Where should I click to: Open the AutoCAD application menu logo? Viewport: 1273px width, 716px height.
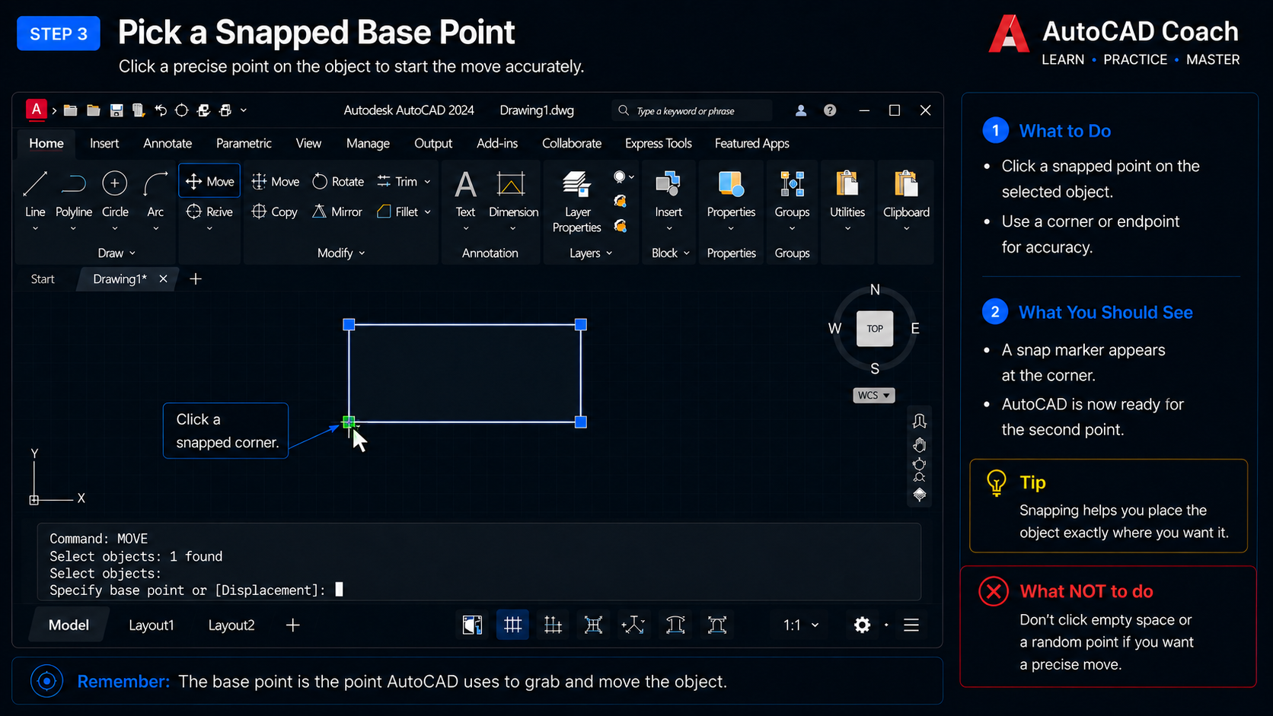[x=36, y=110]
